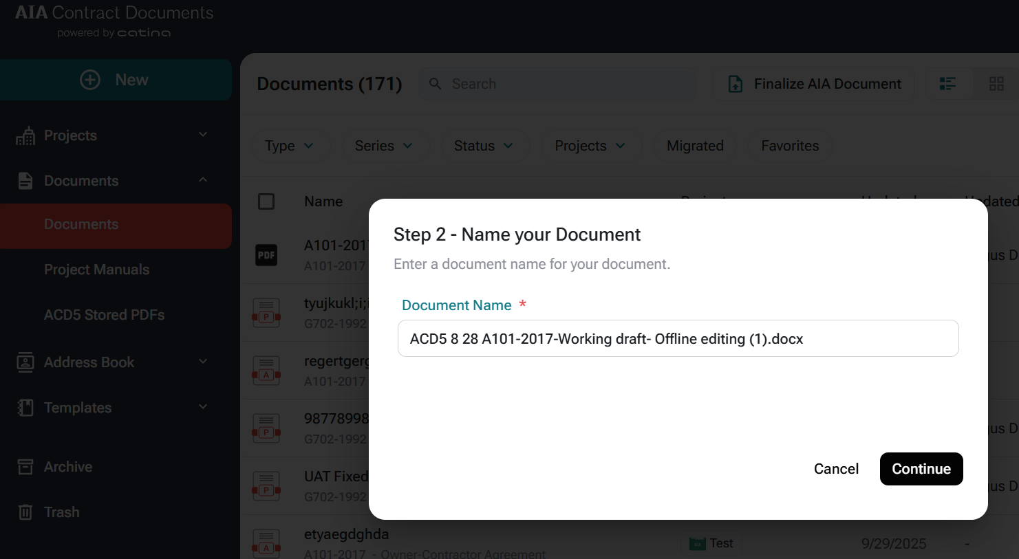
Task: Click the Projects building icon
Action: (25, 136)
